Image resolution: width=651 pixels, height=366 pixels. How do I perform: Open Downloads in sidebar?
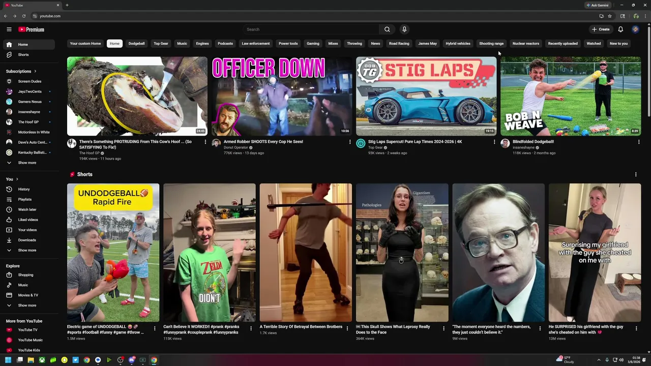coord(29,240)
